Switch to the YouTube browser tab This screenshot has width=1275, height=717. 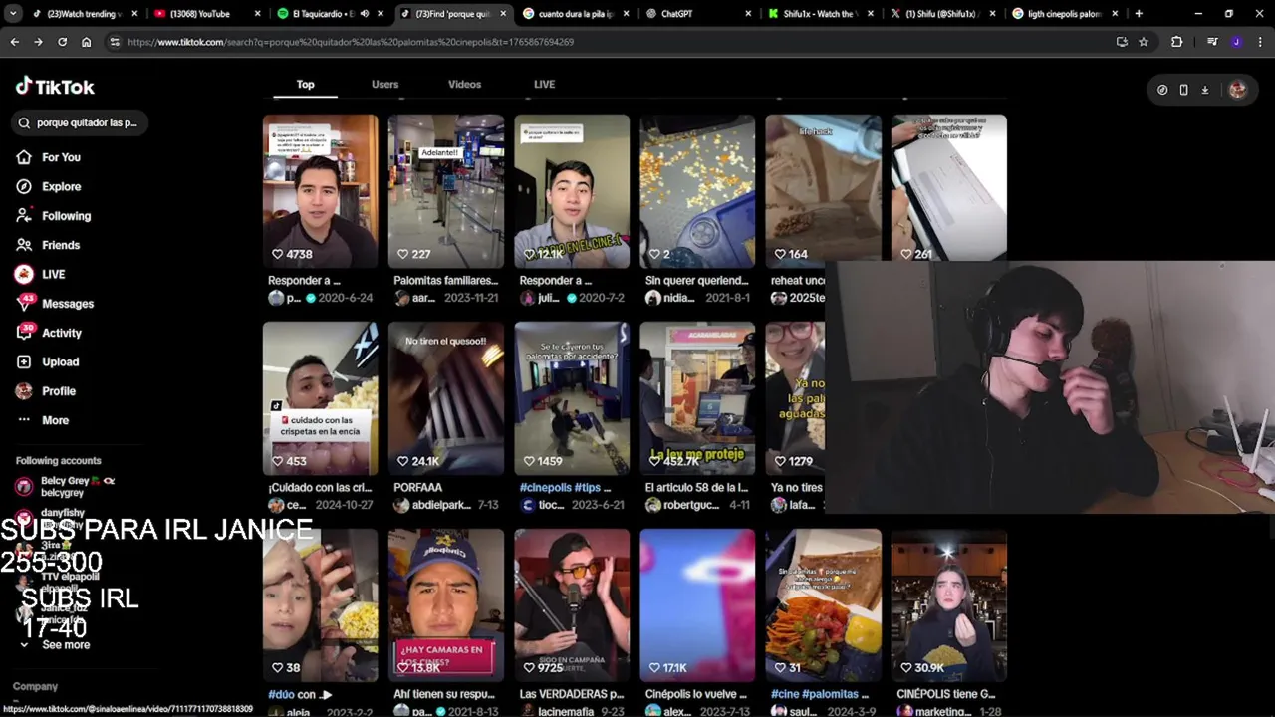tap(206, 14)
